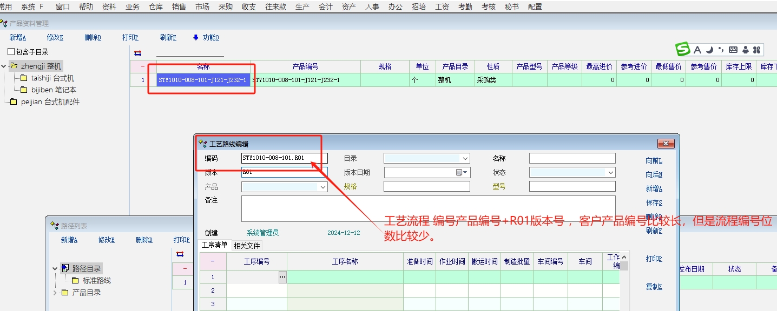Image resolution: width=777 pixels, height=311 pixels.
Task: Open Sogou soft keyboard icon
Action: (733, 50)
